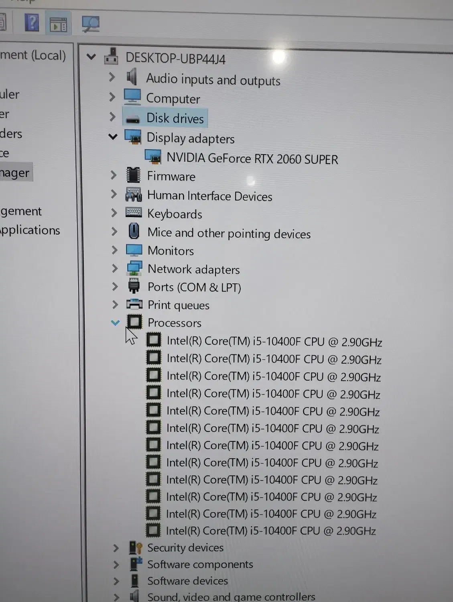Click the Monitors category icon

click(x=134, y=250)
